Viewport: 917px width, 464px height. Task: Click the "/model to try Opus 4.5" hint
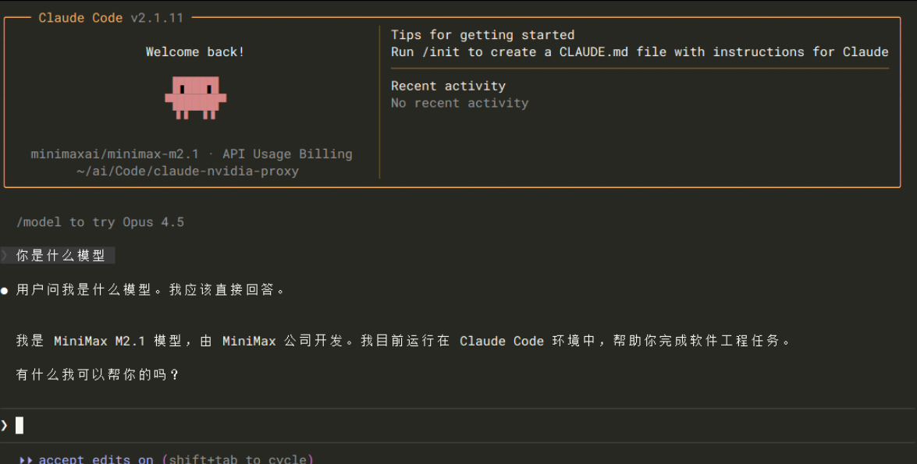tap(100, 222)
